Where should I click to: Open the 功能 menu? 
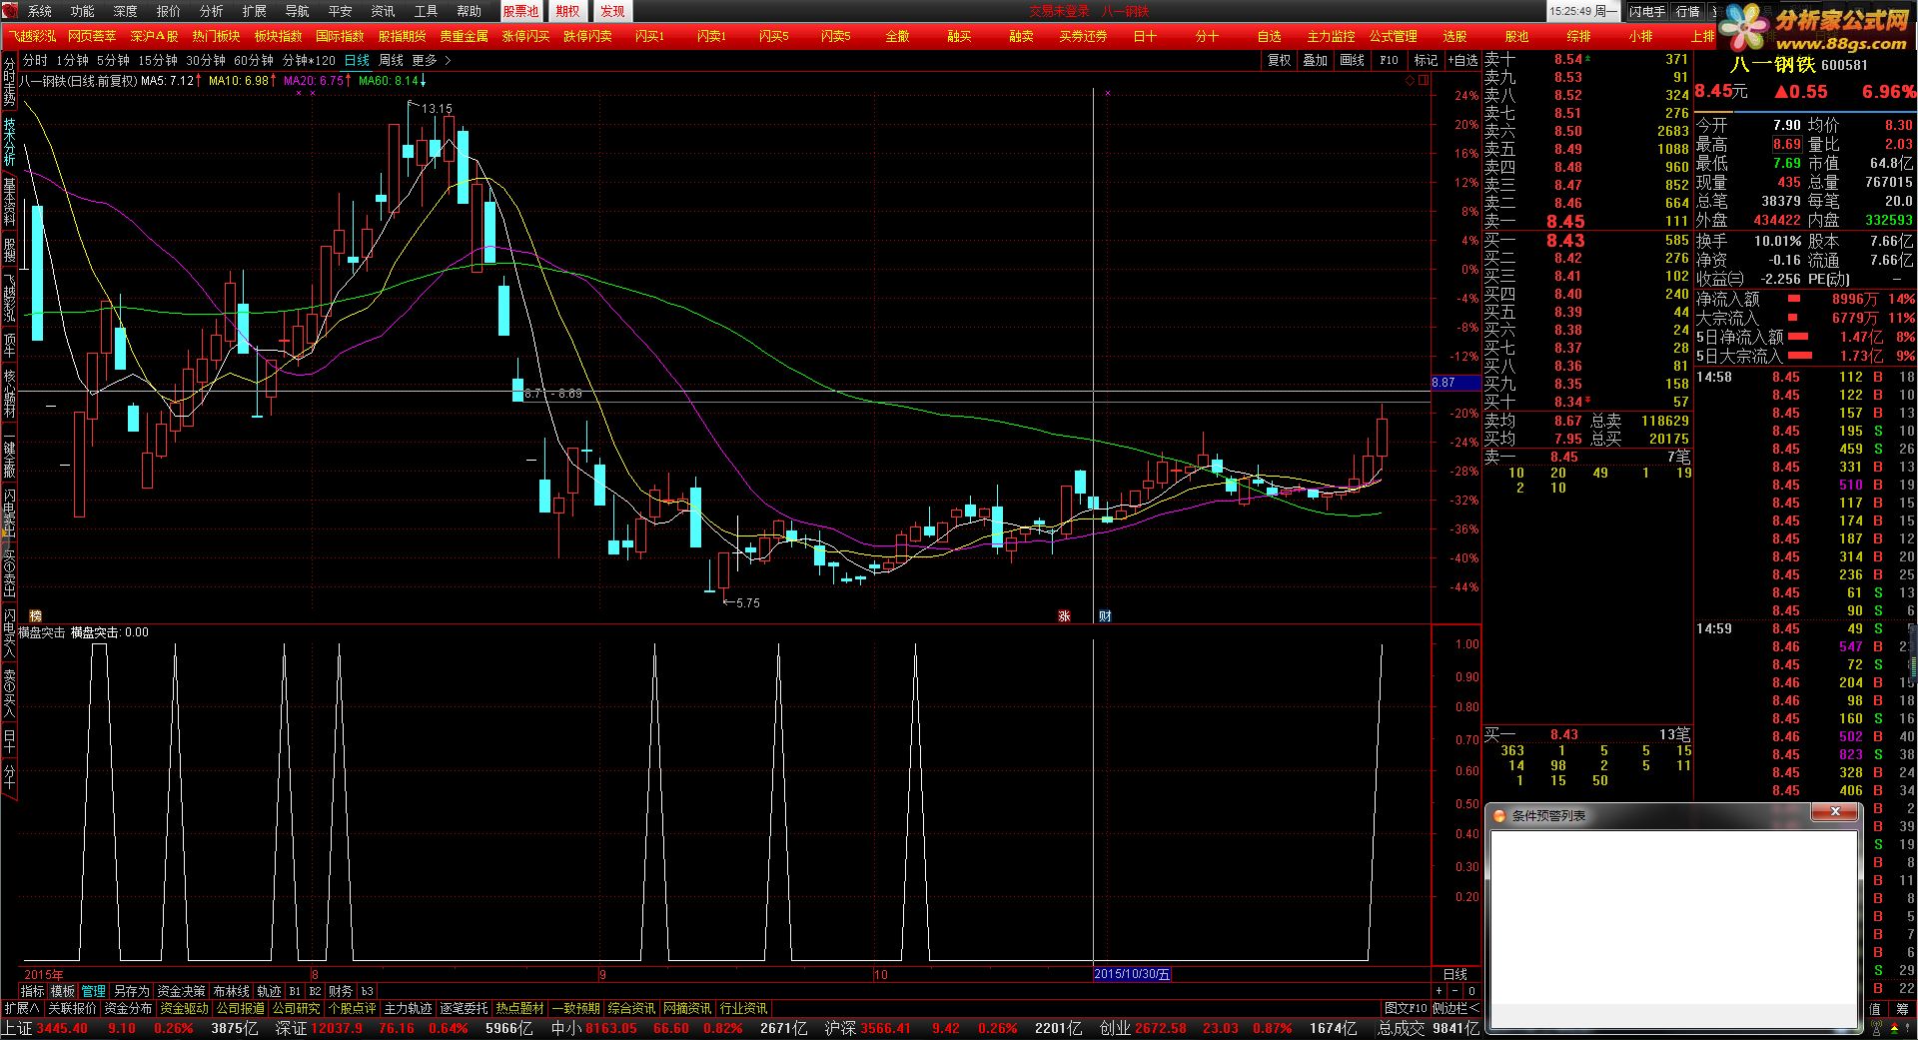(83, 11)
